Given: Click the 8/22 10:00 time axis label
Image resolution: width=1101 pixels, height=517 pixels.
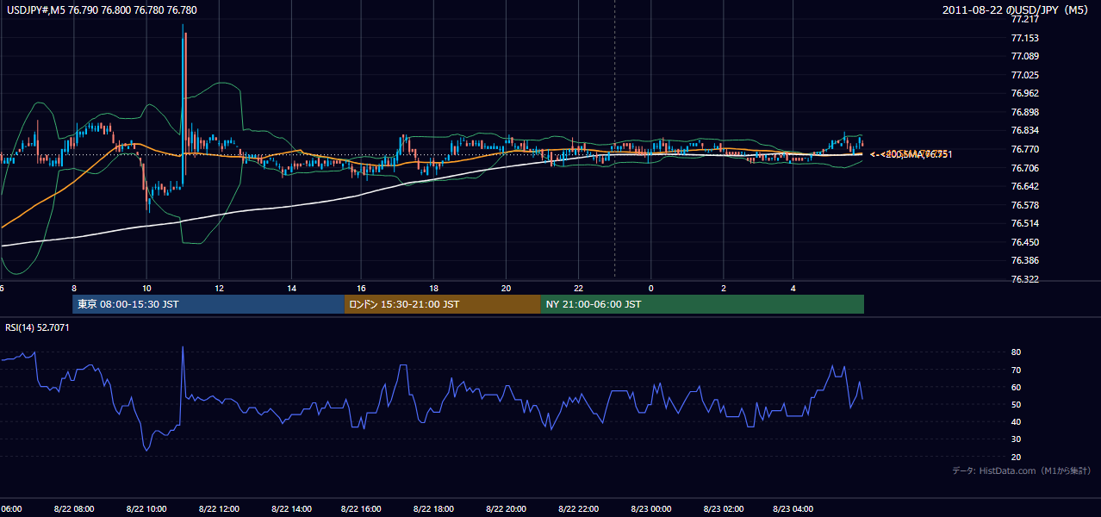Looking at the screenshot, I should (x=146, y=509).
